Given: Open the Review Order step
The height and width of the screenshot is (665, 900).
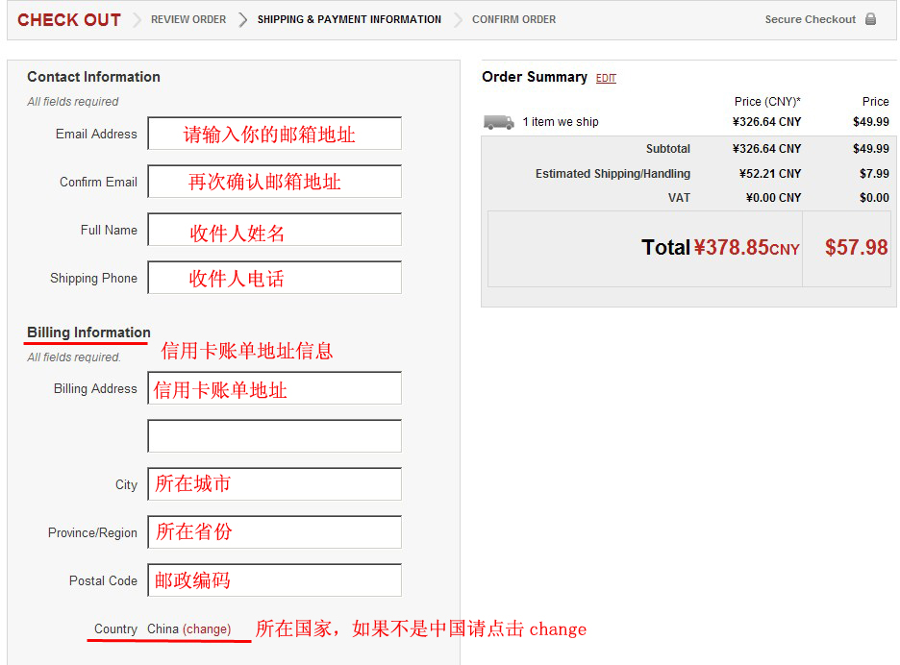Looking at the screenshot, I should tap(188, 19).
